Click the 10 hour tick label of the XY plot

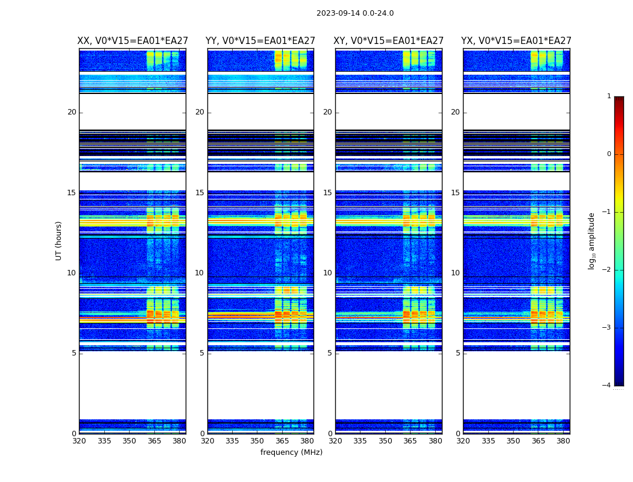327,273
